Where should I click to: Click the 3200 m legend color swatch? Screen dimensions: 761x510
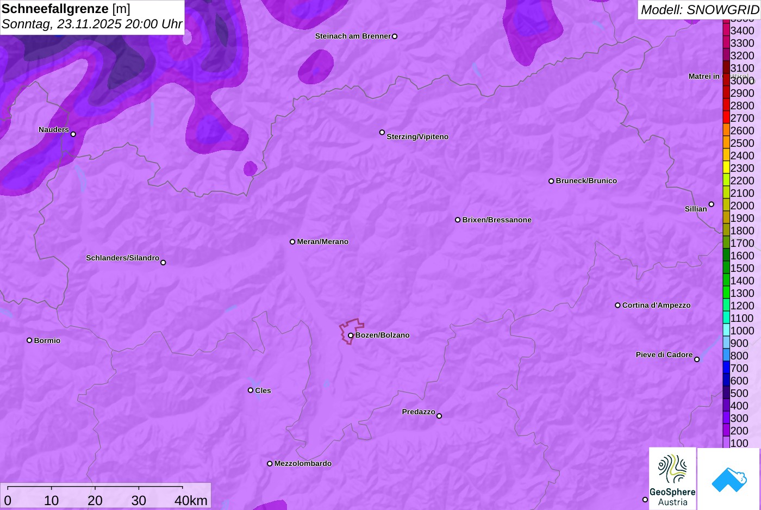point(726,55)
